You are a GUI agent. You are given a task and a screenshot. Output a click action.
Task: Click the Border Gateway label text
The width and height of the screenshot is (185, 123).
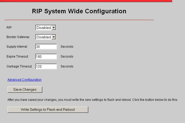[x=18, y=37]
